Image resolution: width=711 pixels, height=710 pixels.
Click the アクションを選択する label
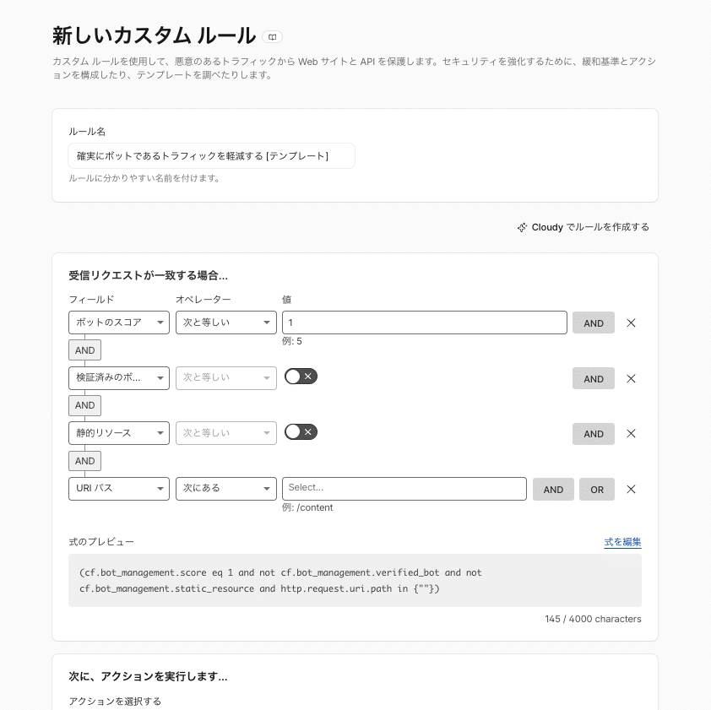[x=115, y=702]
